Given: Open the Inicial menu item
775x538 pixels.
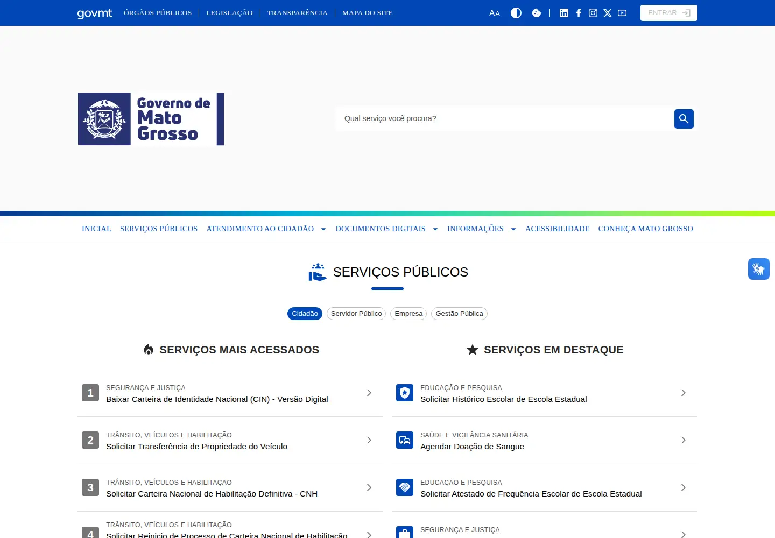Looking at the screenshot, I should 96,229.
